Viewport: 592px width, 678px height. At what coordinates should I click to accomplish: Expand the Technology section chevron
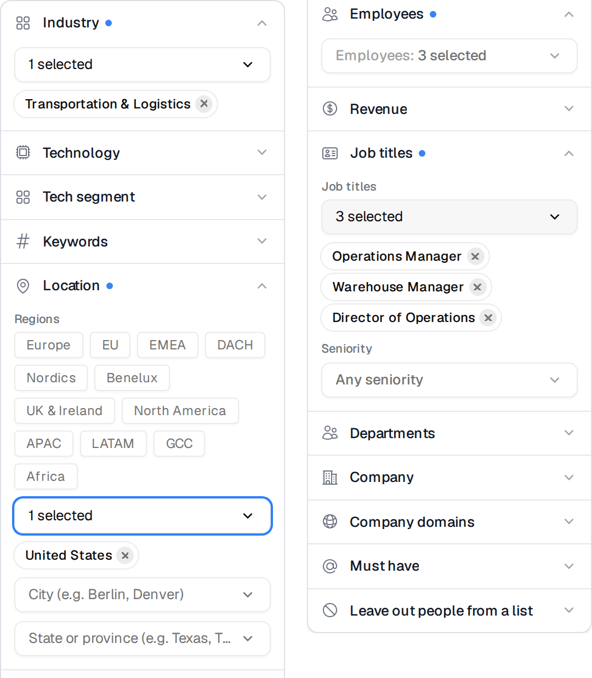click(x=262, y=152)
